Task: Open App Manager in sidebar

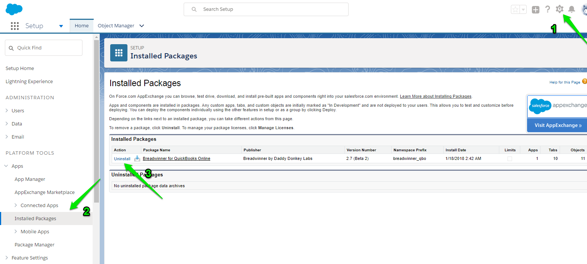Action: click(30, 179)
